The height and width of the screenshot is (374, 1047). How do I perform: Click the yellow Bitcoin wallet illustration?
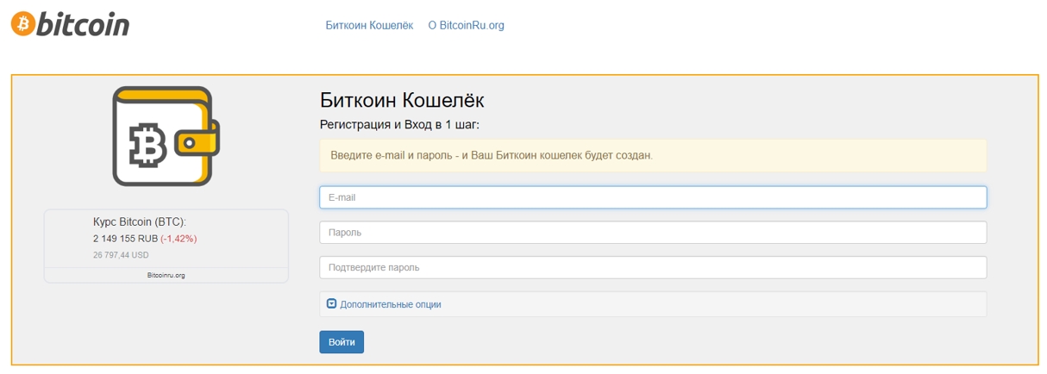(166, 136)
